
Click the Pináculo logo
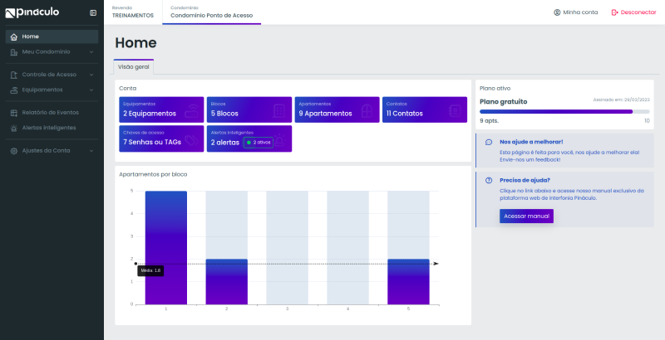coord(32,12)
